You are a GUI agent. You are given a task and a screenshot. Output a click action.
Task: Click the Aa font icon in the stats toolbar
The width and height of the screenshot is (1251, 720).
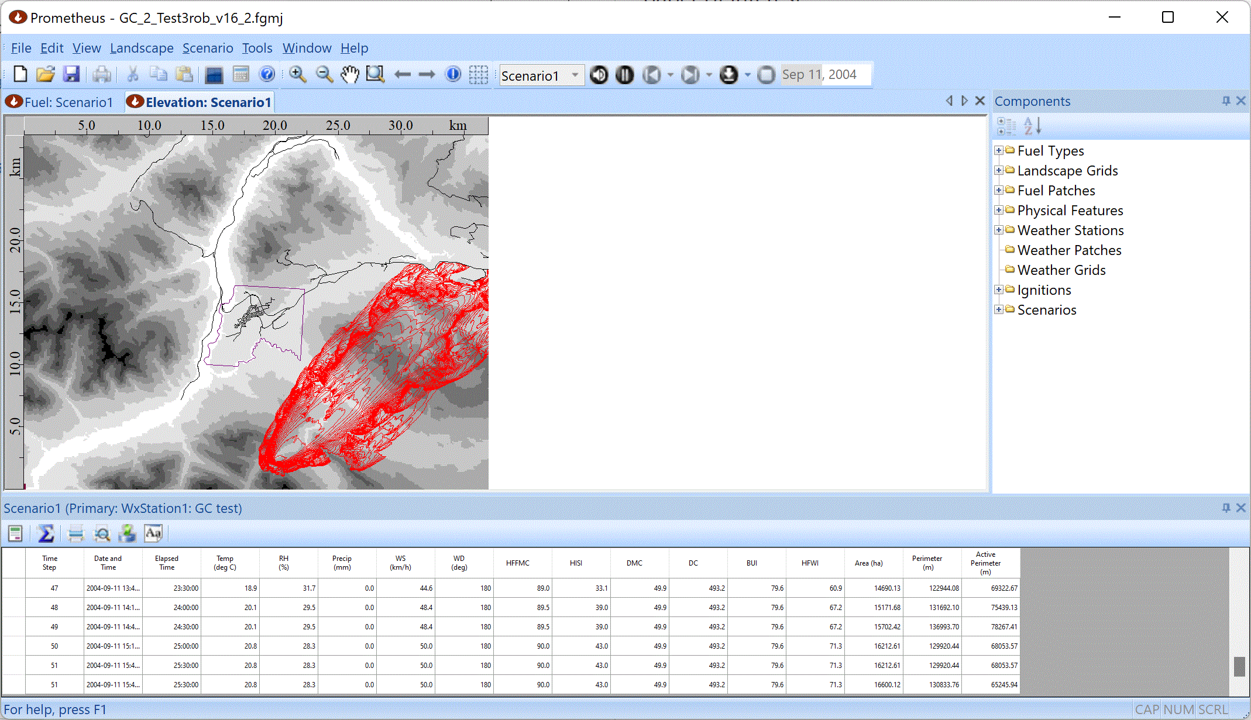pos(153,533)
